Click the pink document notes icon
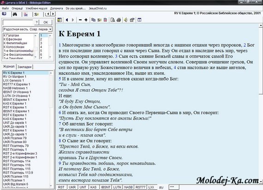263x190 pixels. (x=105, y=20)
